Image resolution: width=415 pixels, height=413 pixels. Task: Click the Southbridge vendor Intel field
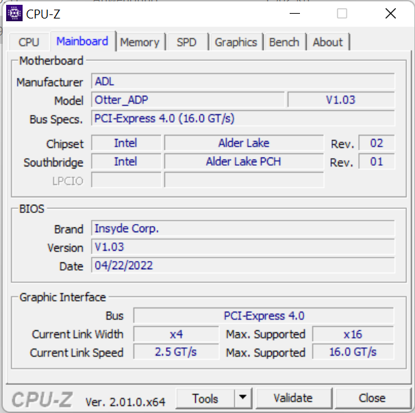(126, 162)
